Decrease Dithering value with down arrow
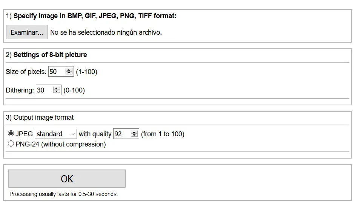Viewport: 355px width, 202px height. [57, 92]
